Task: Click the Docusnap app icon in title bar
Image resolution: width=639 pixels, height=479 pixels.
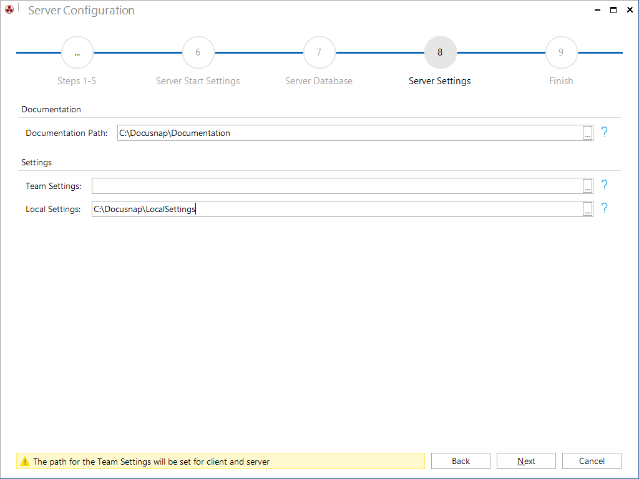Action: (x=9, y=9)
